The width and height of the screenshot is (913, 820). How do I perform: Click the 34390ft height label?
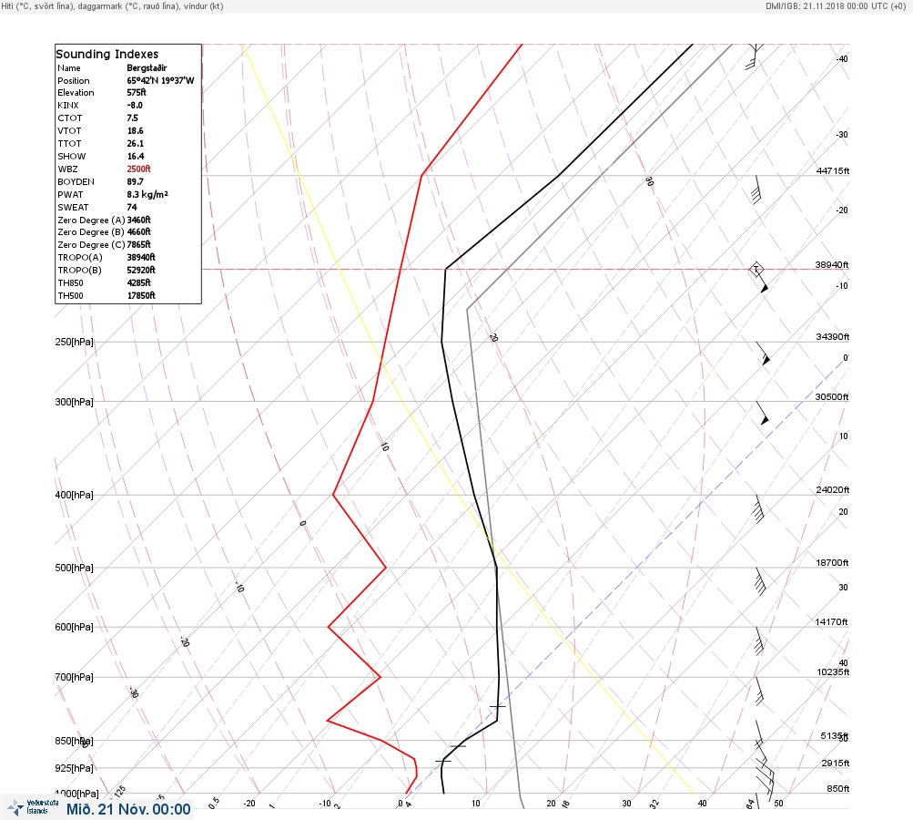(833, 337)
